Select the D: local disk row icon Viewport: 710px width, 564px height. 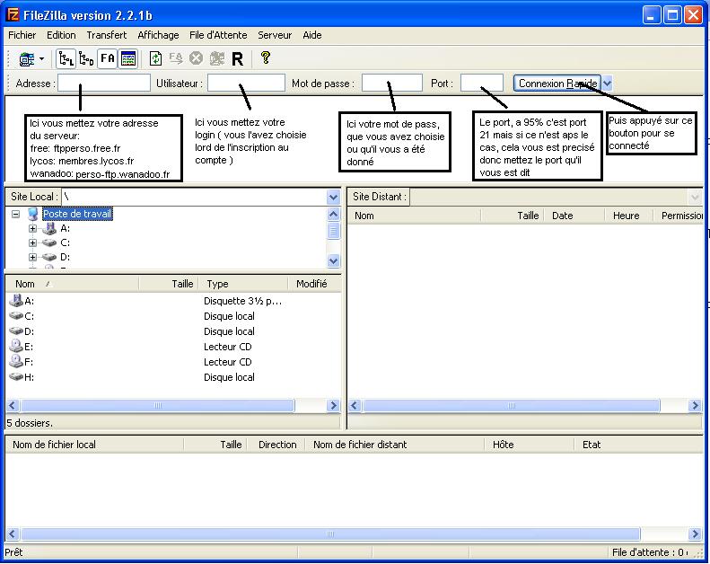(x=16, y=331)
